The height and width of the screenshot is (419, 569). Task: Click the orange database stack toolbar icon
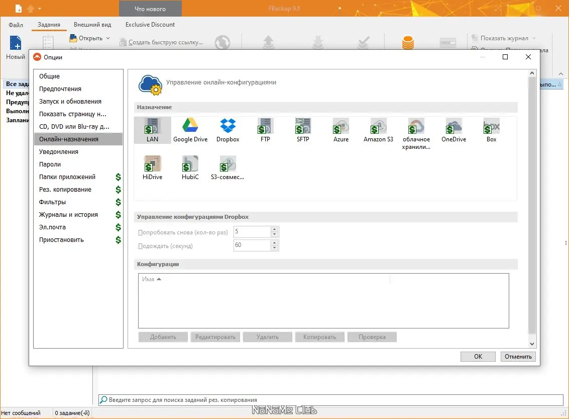408,43
